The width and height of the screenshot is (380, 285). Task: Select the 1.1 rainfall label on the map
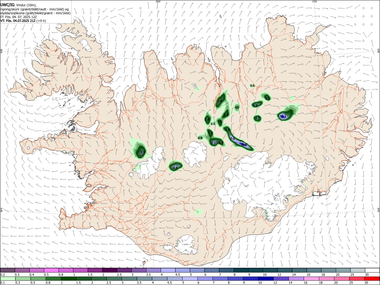click(237, 107)
